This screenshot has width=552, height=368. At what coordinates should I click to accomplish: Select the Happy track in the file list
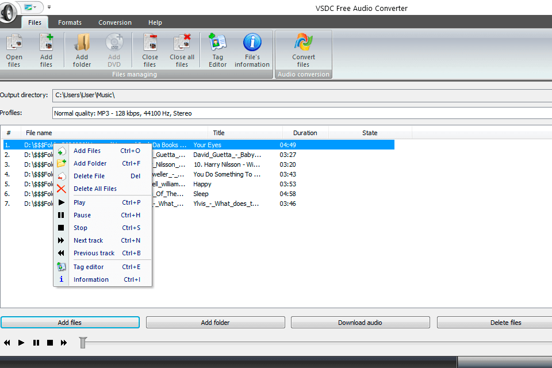tap(201, 184)
